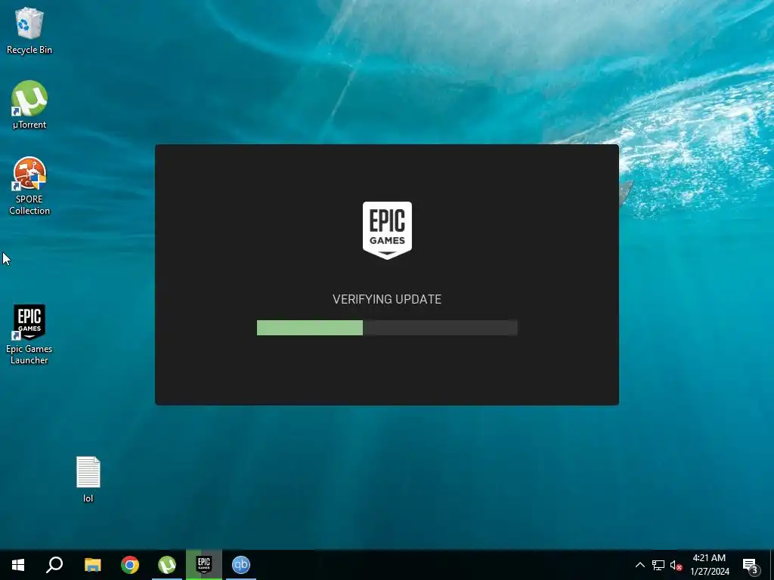
Task: Open the clock showing 4:21 AM
Action: [709, 565]
